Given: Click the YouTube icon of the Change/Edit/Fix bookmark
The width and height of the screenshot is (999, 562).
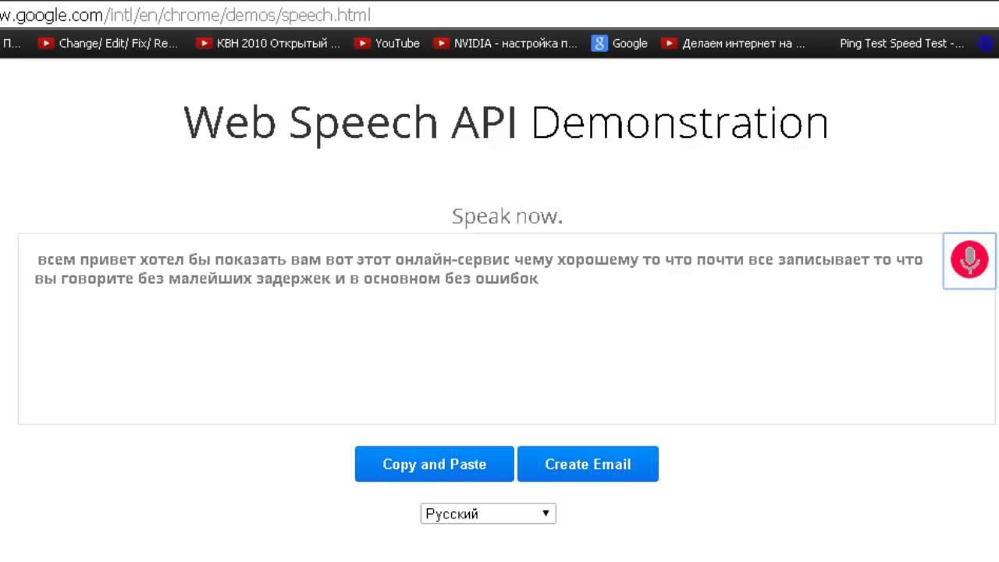Looking at the screenshot, I should click(46, 44).
